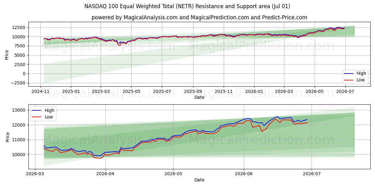Click 'High' in the bottom chart legend
The height and width of the screenshot is (187, 375).
[49, 110]
